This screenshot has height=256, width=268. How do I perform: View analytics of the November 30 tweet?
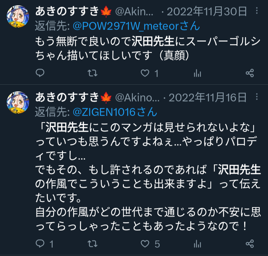tap(197, 73)
